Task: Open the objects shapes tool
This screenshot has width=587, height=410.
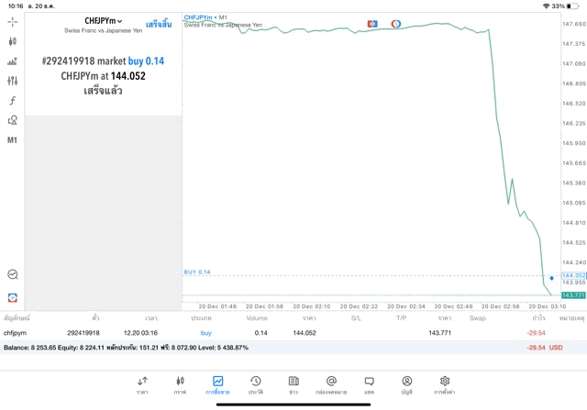Action: click(x=12, y=120)
